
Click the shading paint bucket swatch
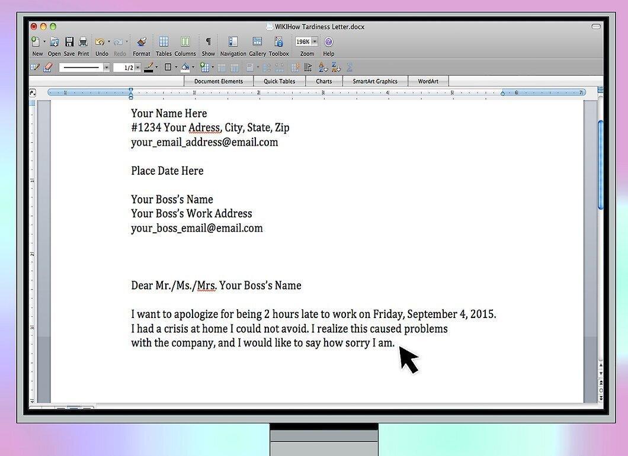pyautogui.click(x=185, y=68)
